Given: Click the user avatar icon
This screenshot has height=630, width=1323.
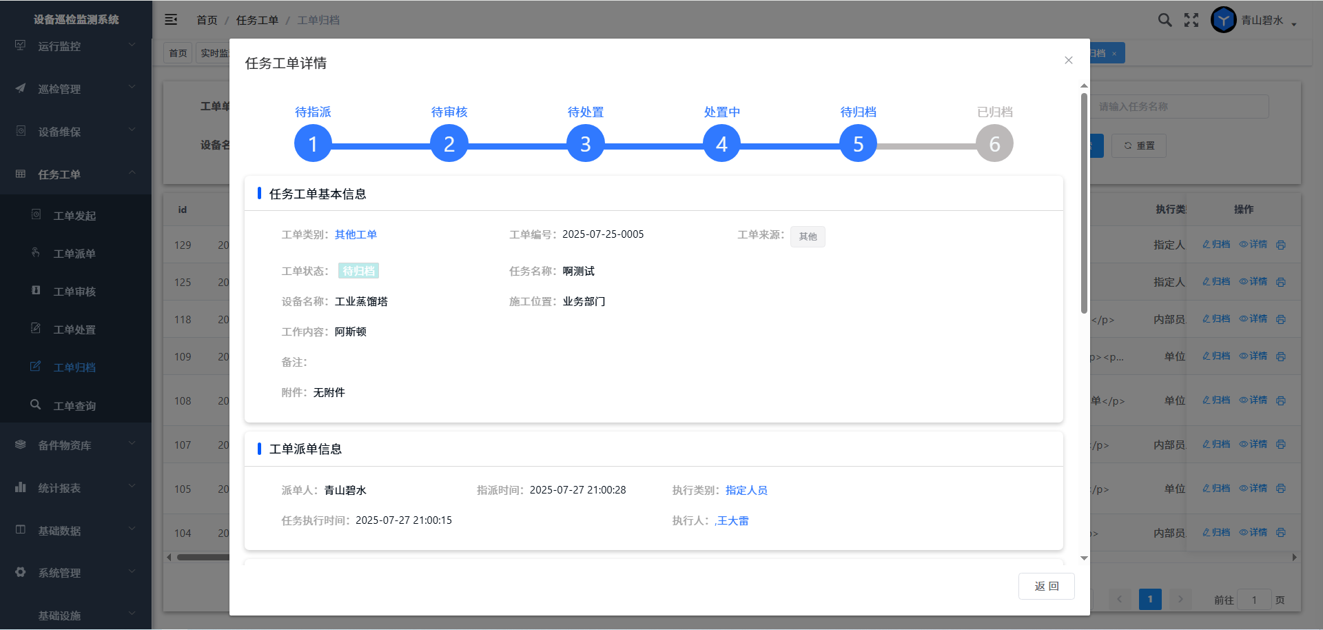Looking at the screenshot, I should pyautogui.click(x=1223, y=20).
